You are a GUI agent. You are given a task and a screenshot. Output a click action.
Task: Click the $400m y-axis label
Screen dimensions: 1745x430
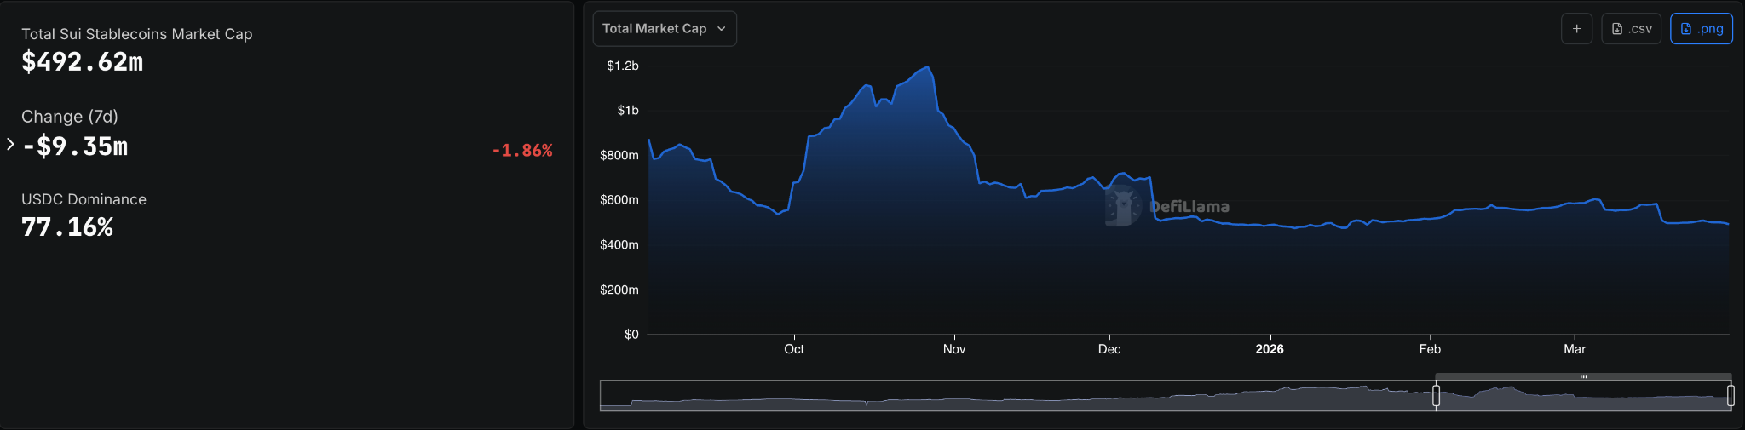pos(619,244)
